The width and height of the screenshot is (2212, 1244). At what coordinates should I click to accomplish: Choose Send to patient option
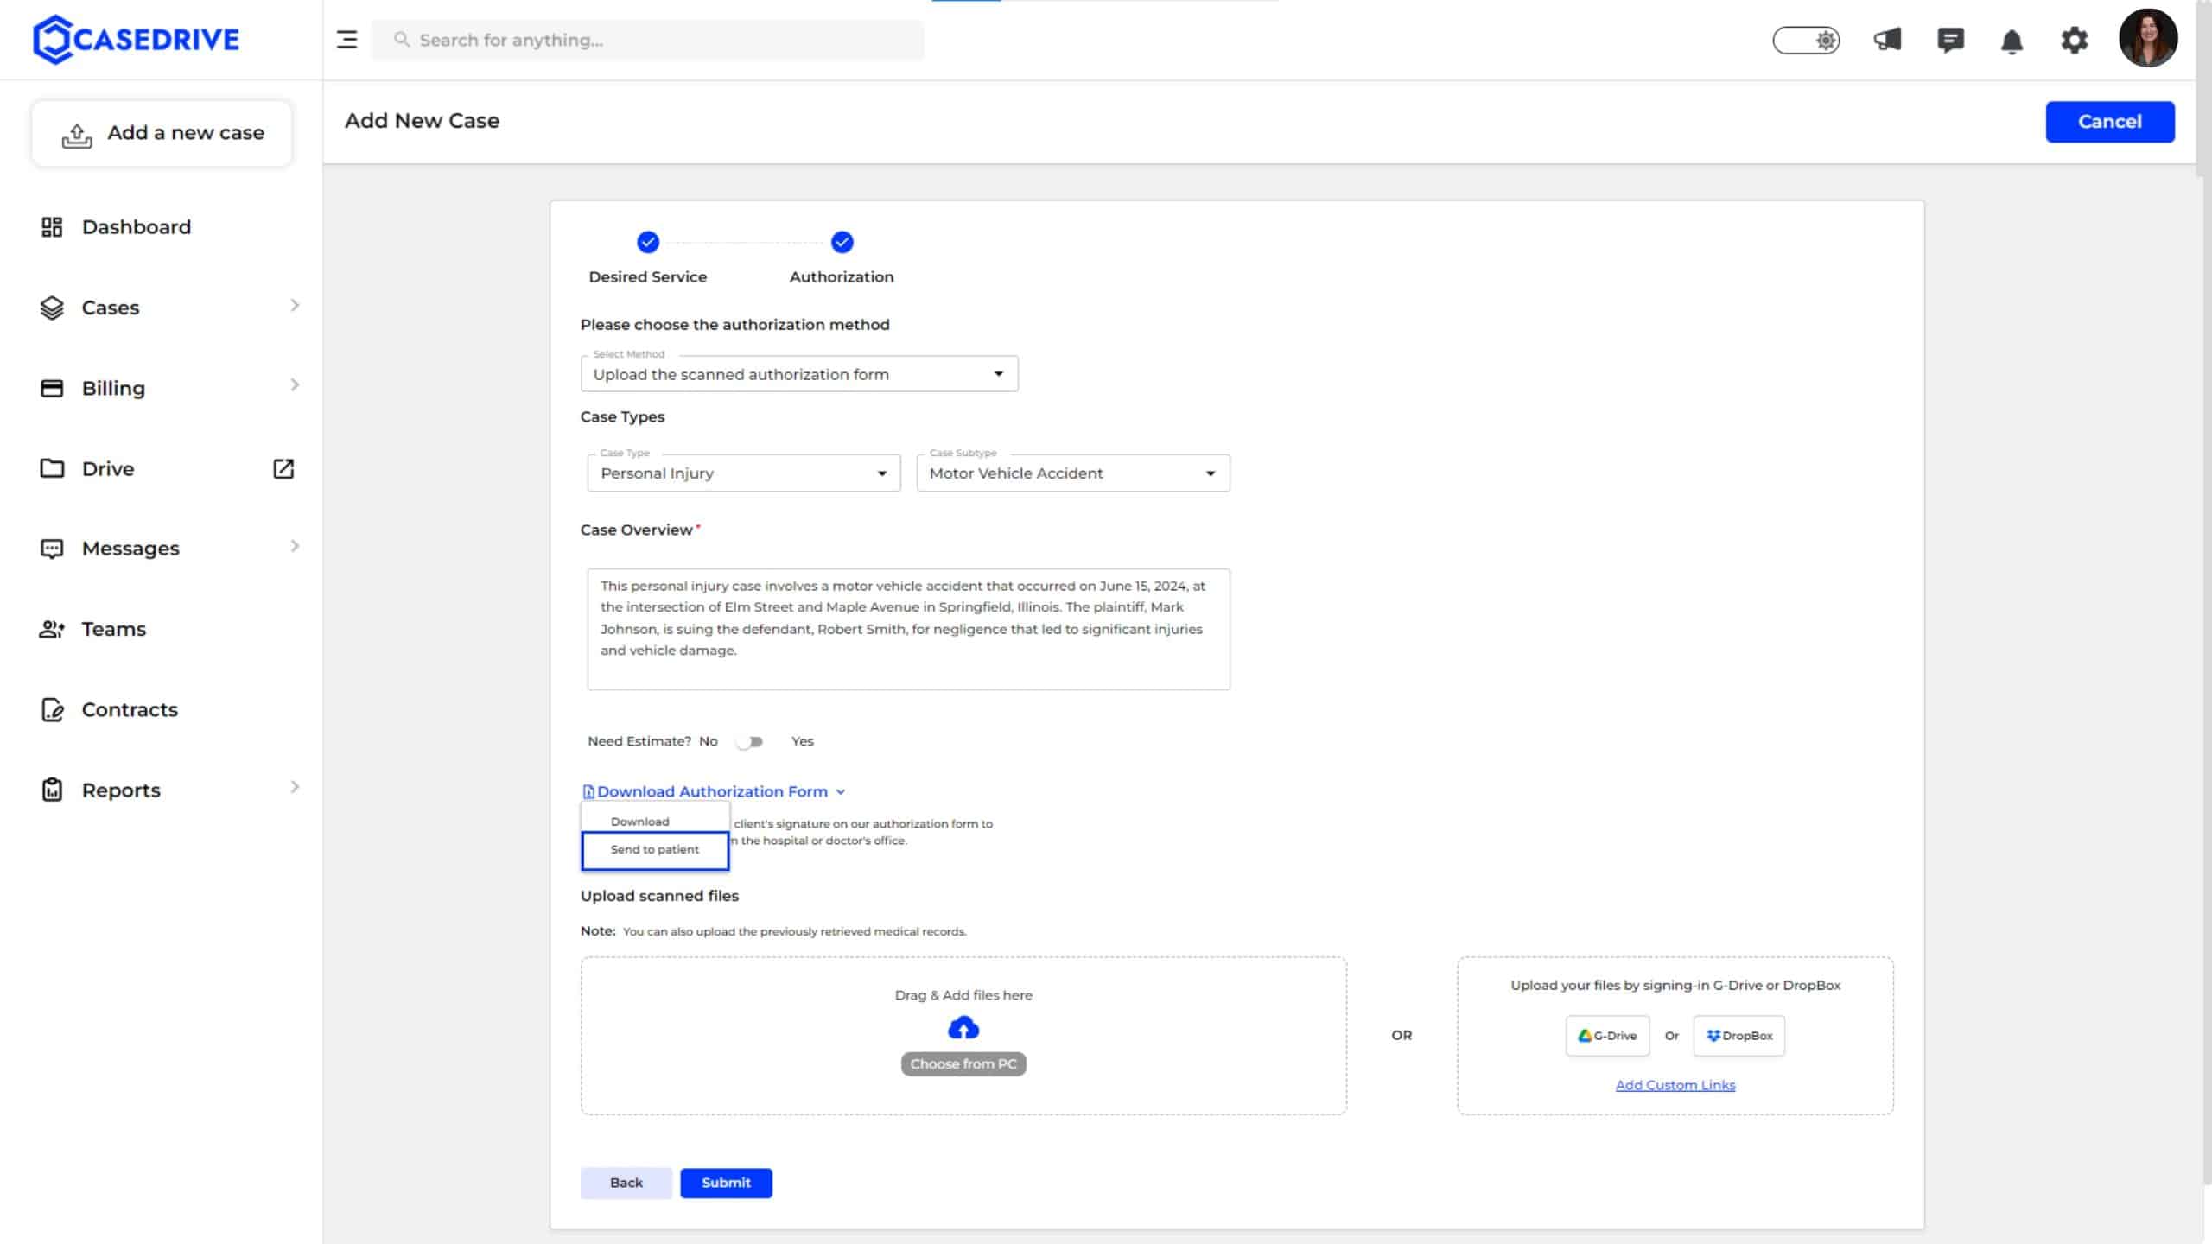coord(655,850)
